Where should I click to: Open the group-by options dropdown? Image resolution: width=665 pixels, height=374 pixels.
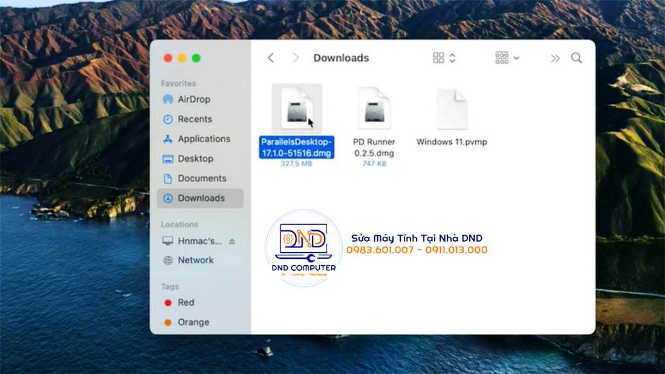pos(507,57)
